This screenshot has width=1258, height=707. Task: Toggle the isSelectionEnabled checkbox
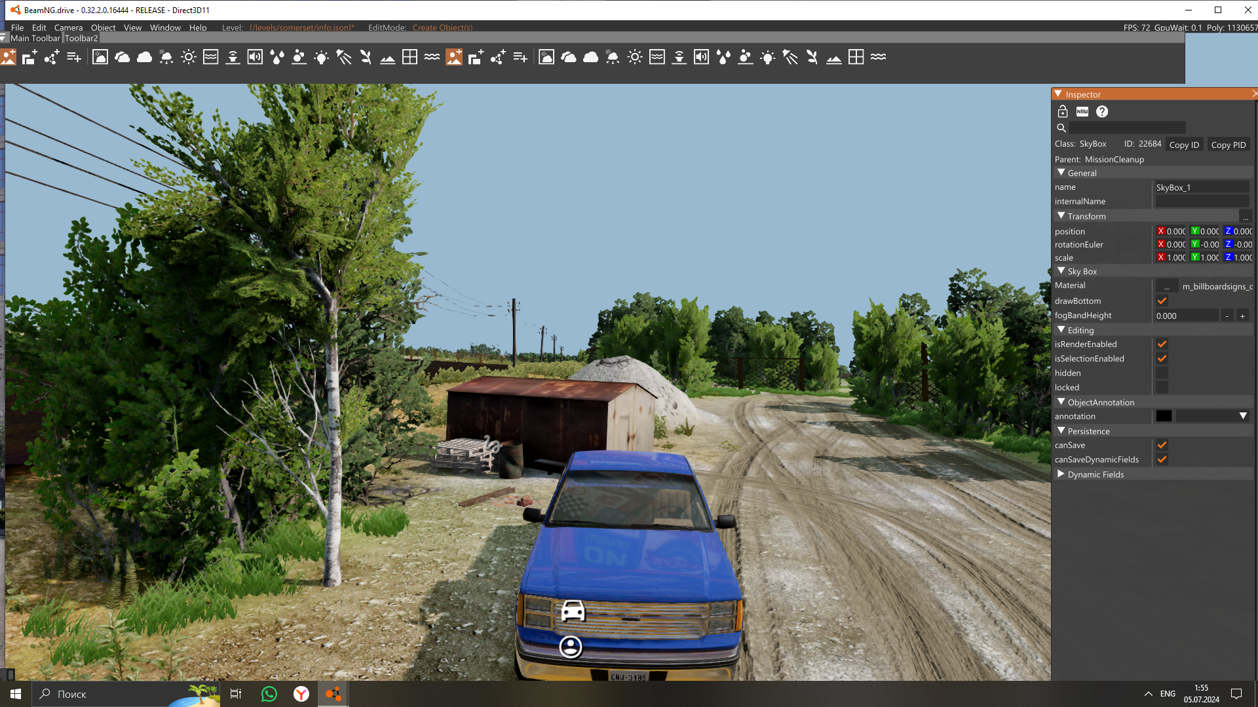[1162, 359]
